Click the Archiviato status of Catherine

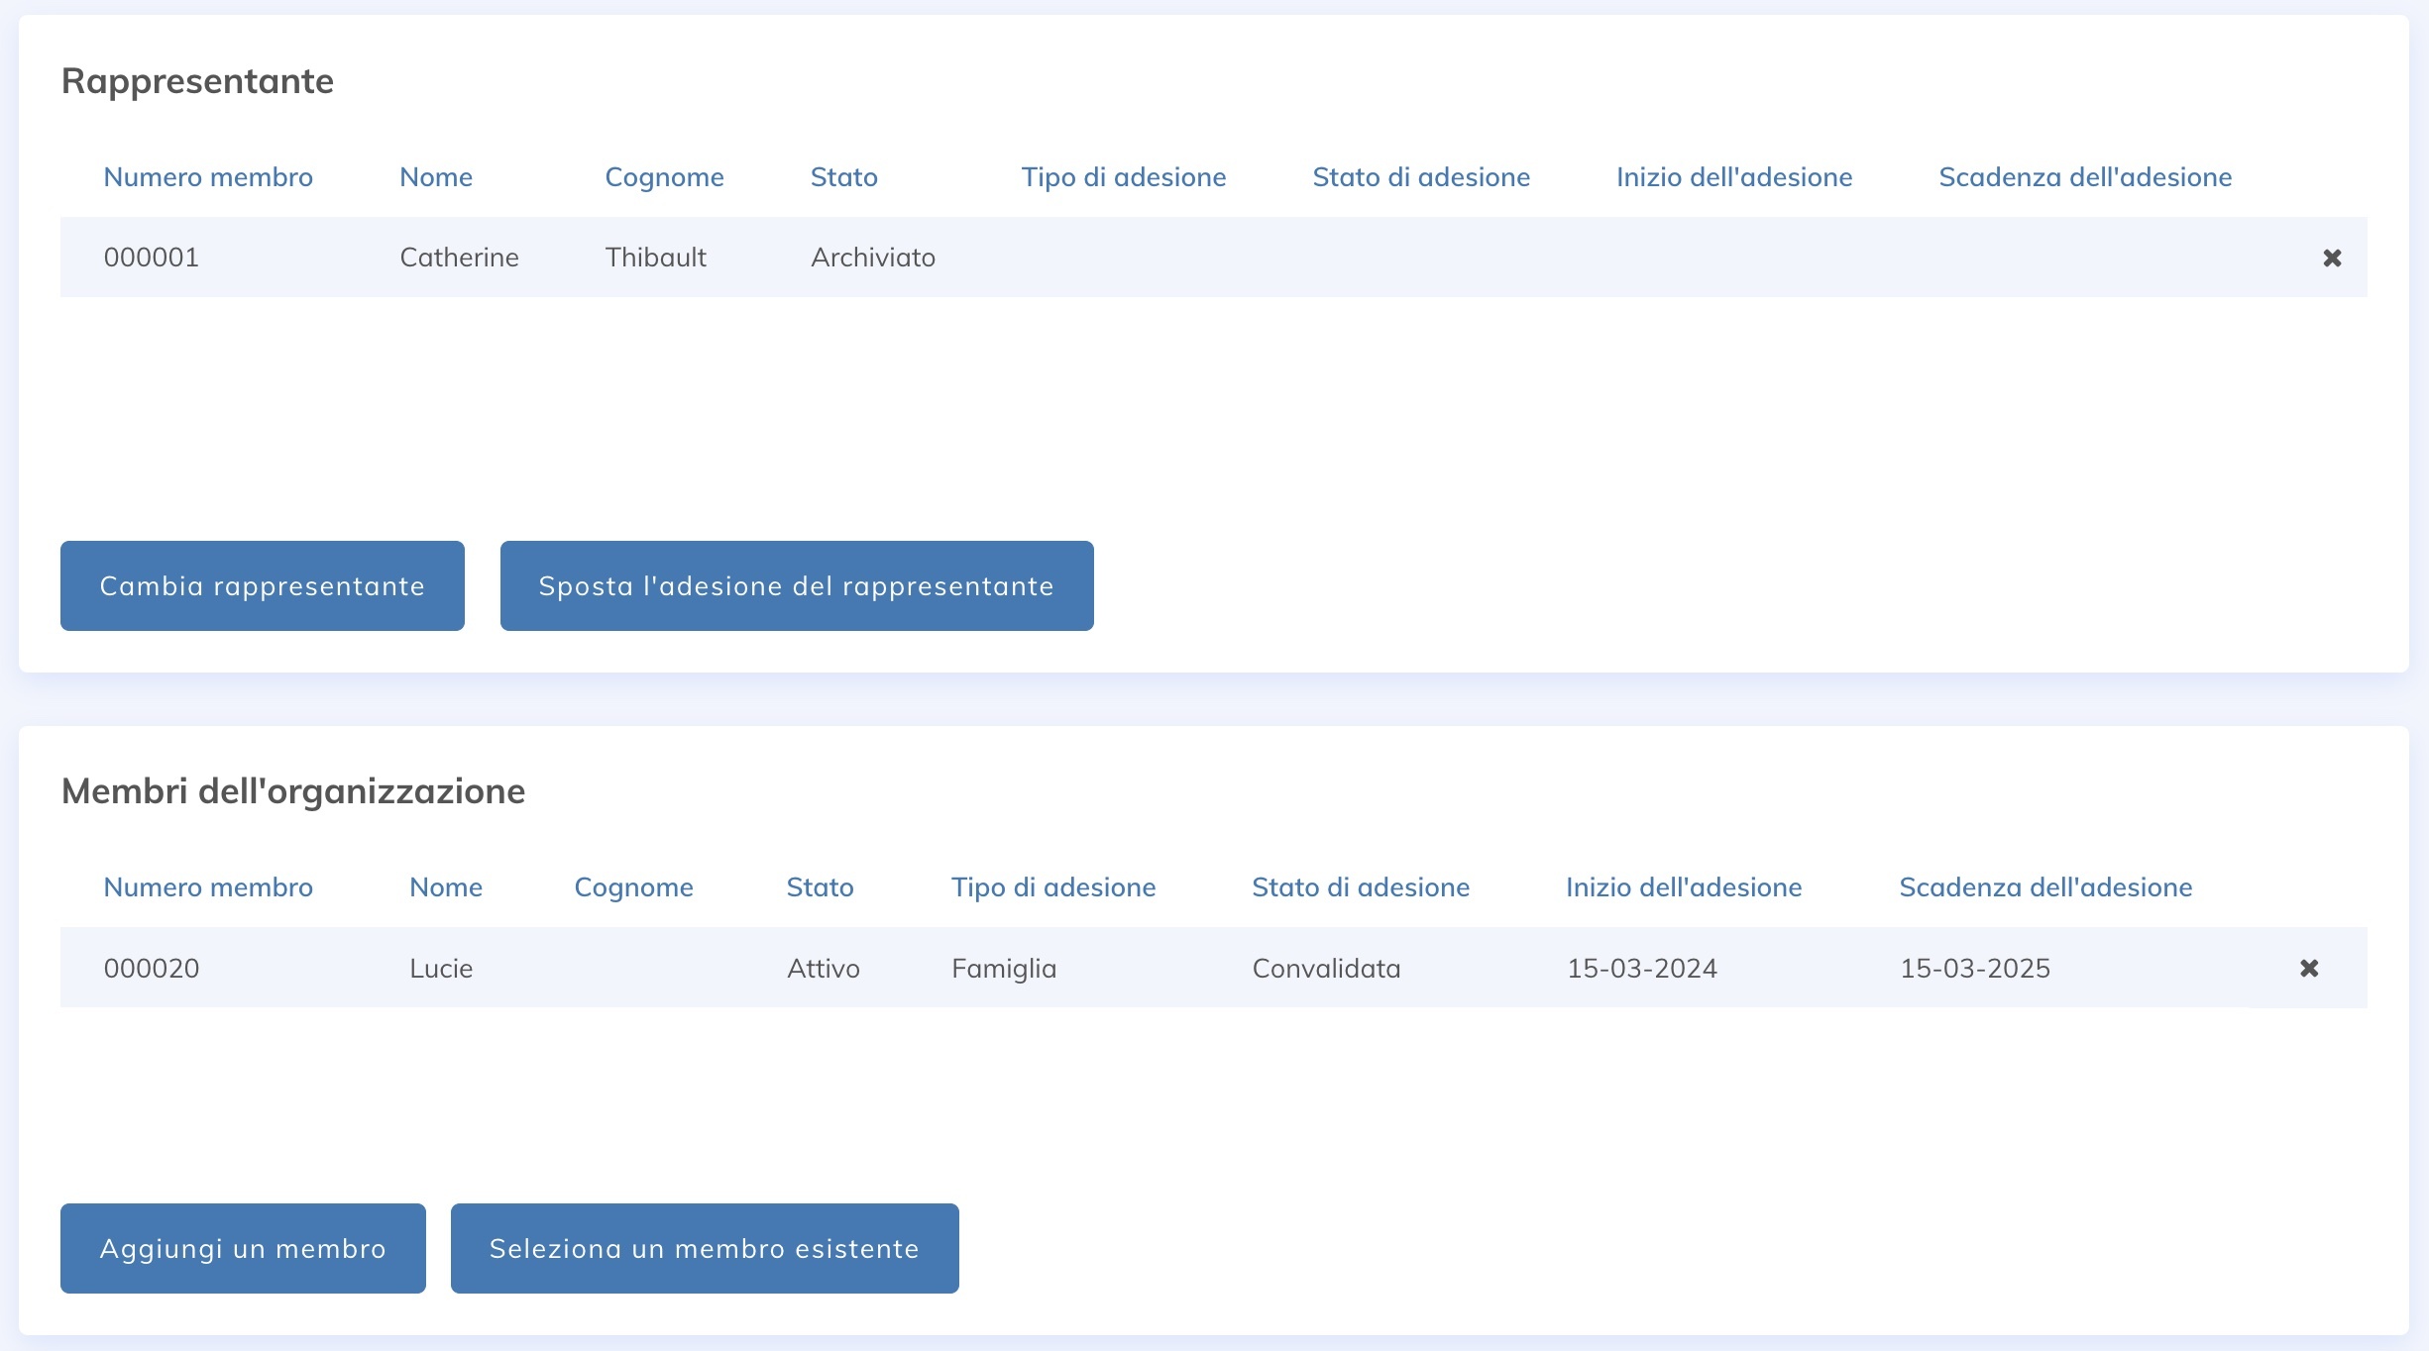[x=872, y=257]
